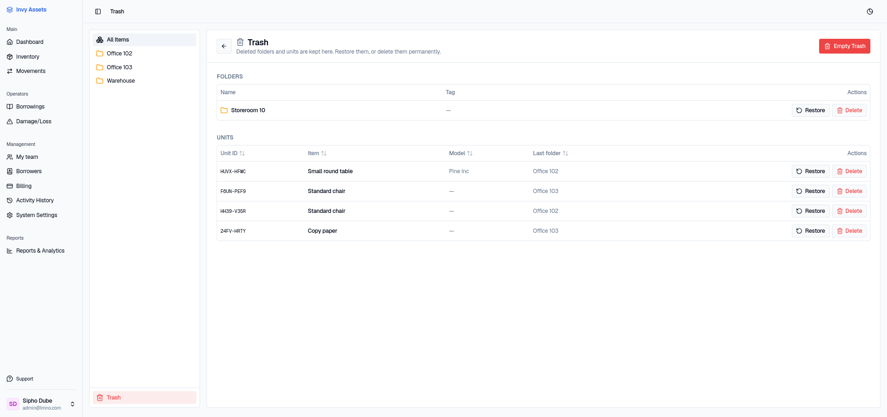Restore unit 24FV-HRTY Copy paper
This screenshot has width=887, height=417.
click(810, 231)
